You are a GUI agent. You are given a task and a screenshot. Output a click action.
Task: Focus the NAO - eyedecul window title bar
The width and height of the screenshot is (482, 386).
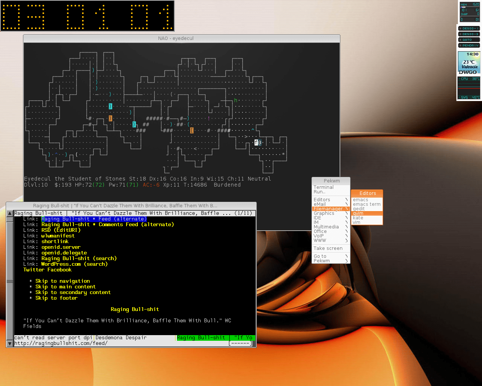coord(182,38)
